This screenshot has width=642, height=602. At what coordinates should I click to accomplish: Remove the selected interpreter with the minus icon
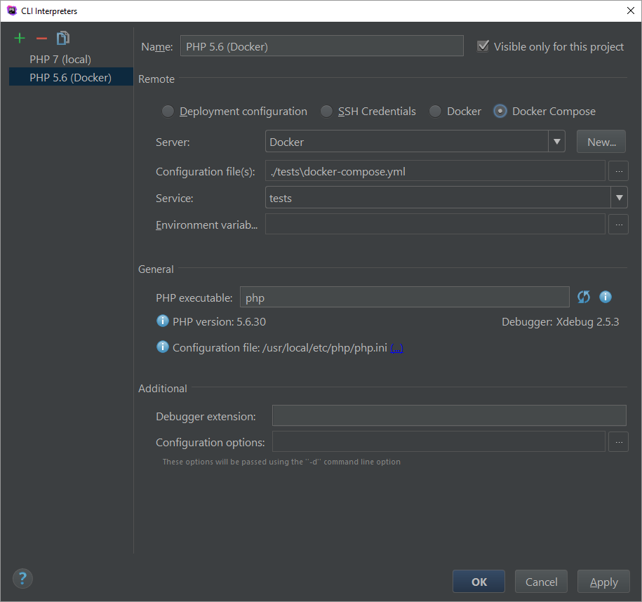click(x=41, y=39)
